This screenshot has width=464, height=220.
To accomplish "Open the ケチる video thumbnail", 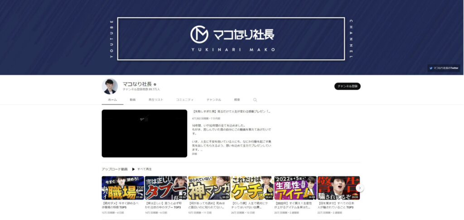I will tap(252, 188).
